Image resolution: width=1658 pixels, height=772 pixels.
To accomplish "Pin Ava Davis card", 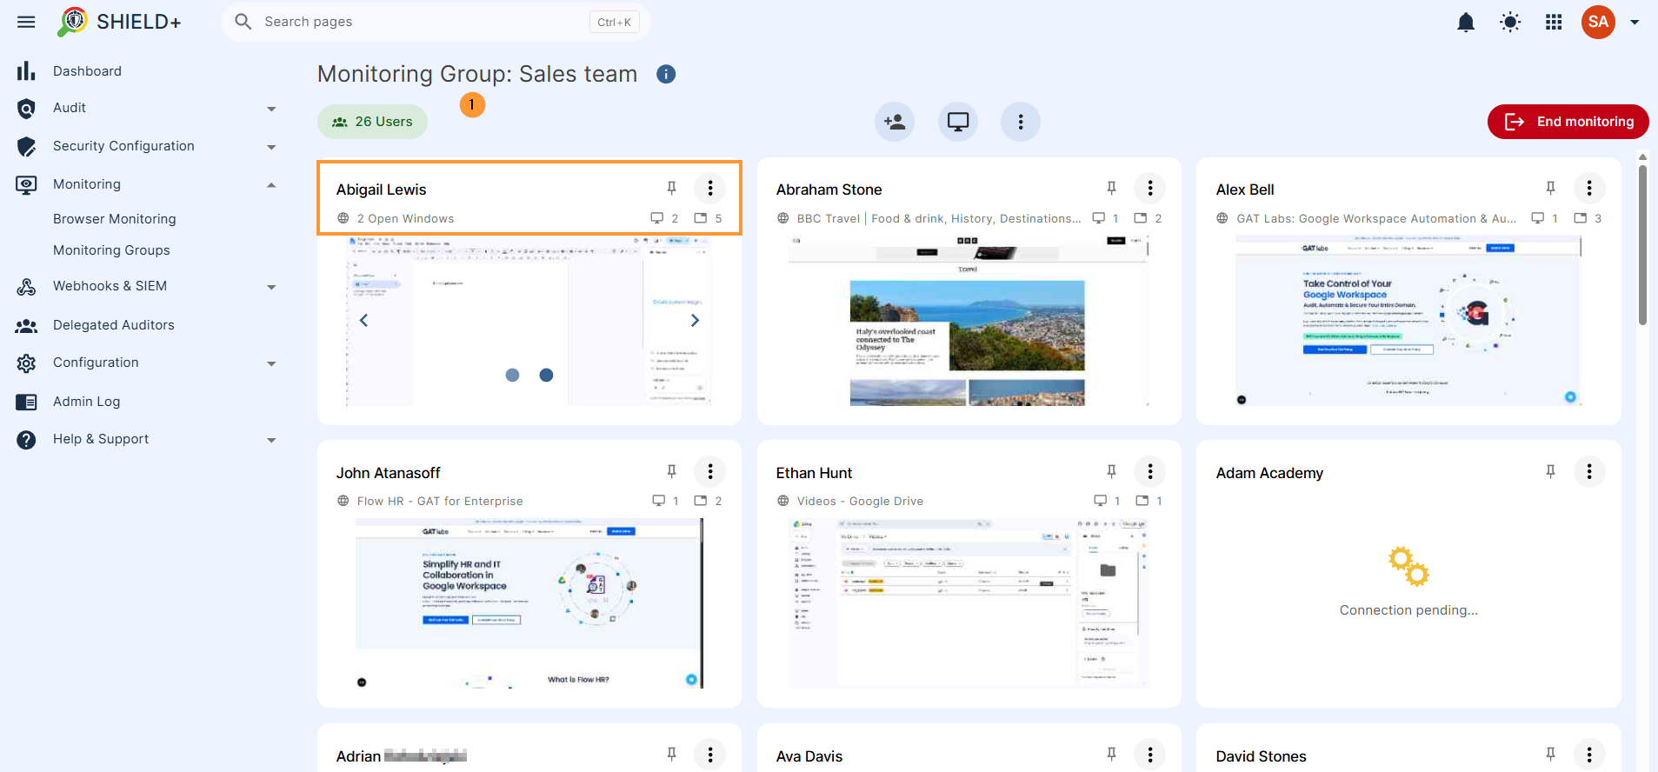I will (1111, 755).
